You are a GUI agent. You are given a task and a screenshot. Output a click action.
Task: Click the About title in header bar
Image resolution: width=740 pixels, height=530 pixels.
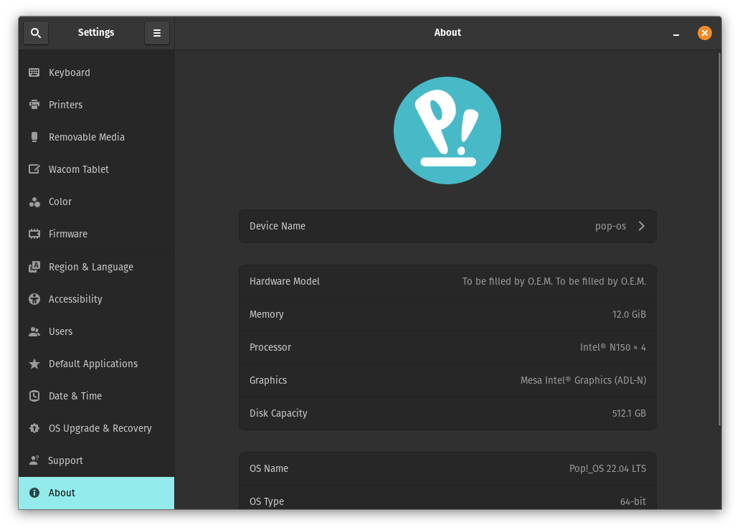click(447, 32)
